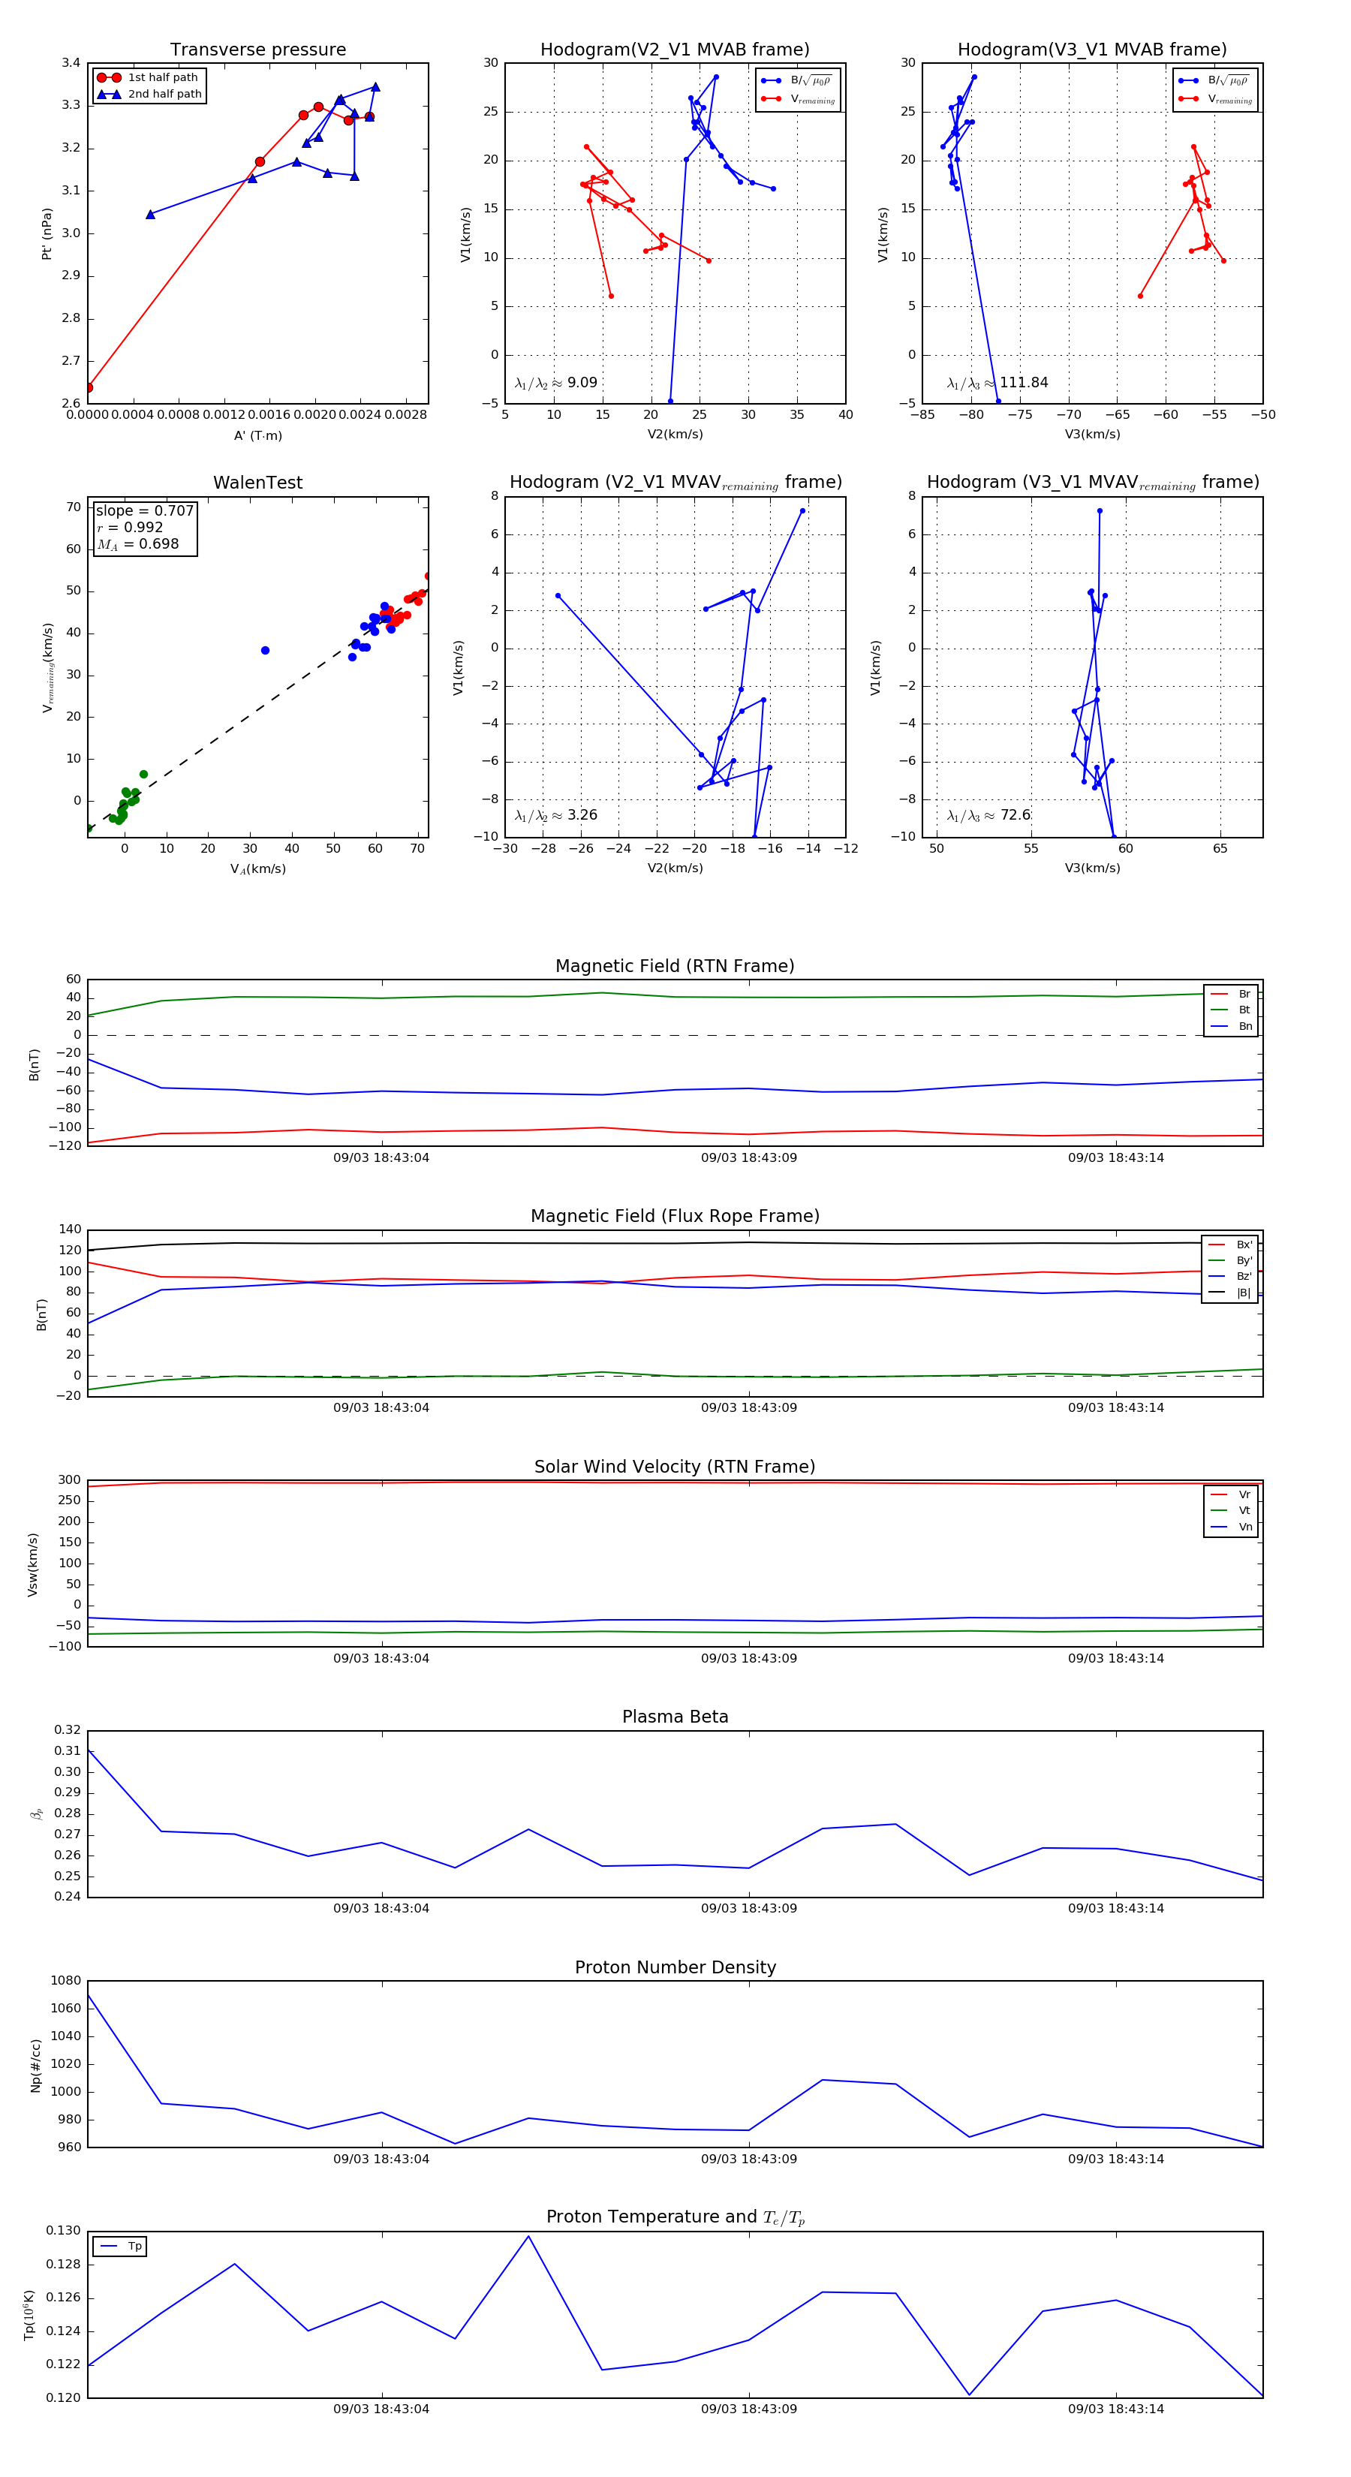Click the isolated blue outlier point in WalenTest

pyautogui.click(x=266, y=651)
